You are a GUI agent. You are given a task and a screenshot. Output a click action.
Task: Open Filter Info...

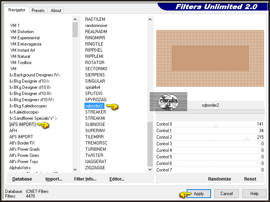(85, 179)
